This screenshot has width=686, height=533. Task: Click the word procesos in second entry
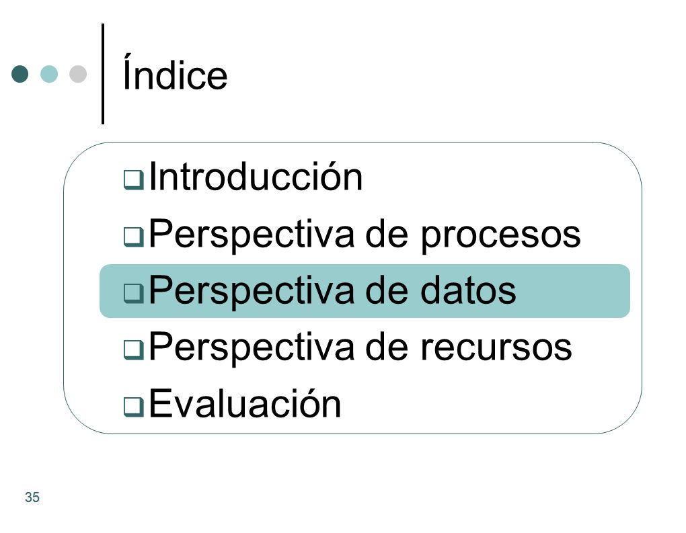click(x=500, y=236)
